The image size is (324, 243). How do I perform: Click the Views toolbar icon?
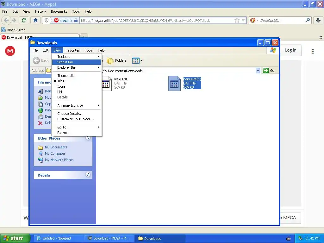tap(136, 60)
